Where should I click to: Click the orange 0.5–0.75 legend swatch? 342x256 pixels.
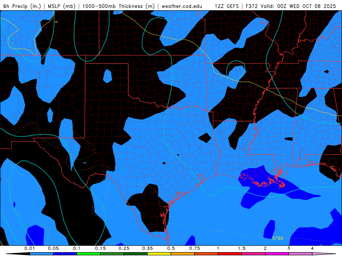coord(183,254)
